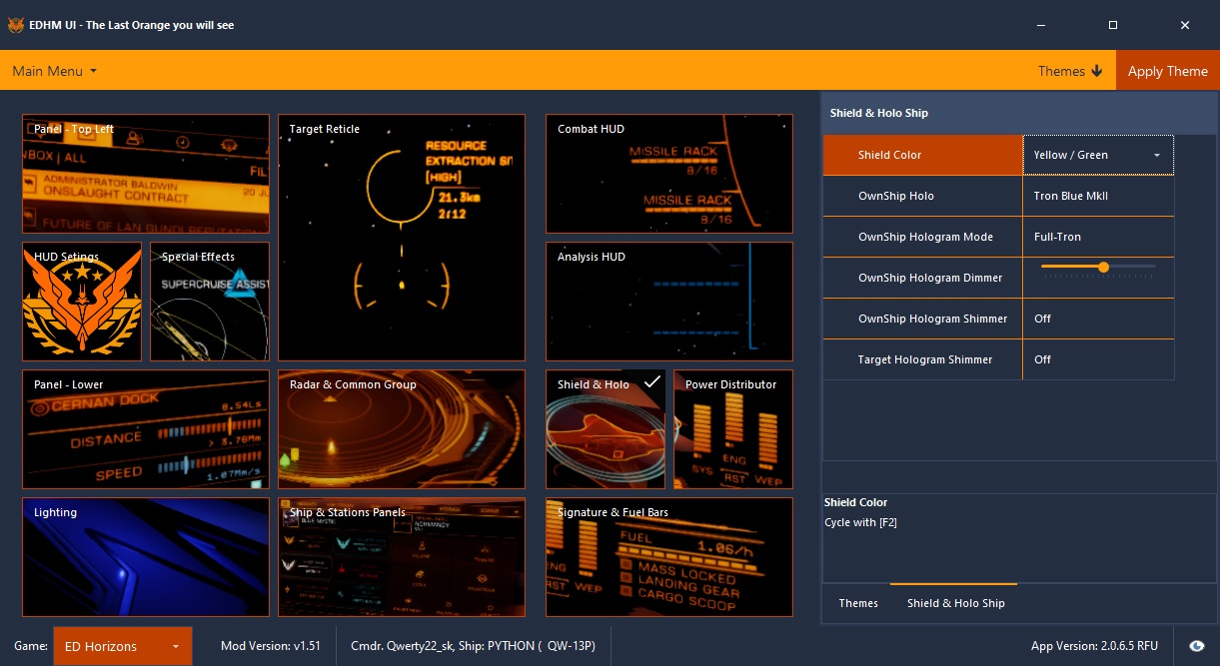Image resolution: width=1220 pixels, height=666 pixels.
Task: Choose the Analysis HUD tile
Action: click(x=669, y=302)
